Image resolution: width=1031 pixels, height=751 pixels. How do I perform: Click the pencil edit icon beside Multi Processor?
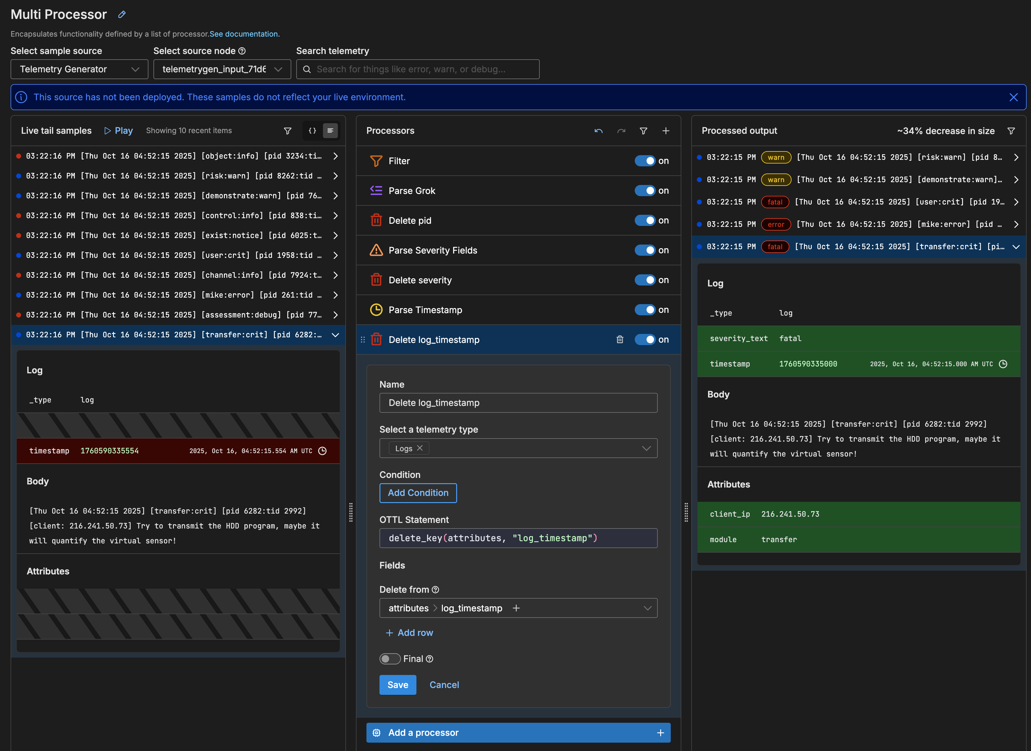[122, 15]
